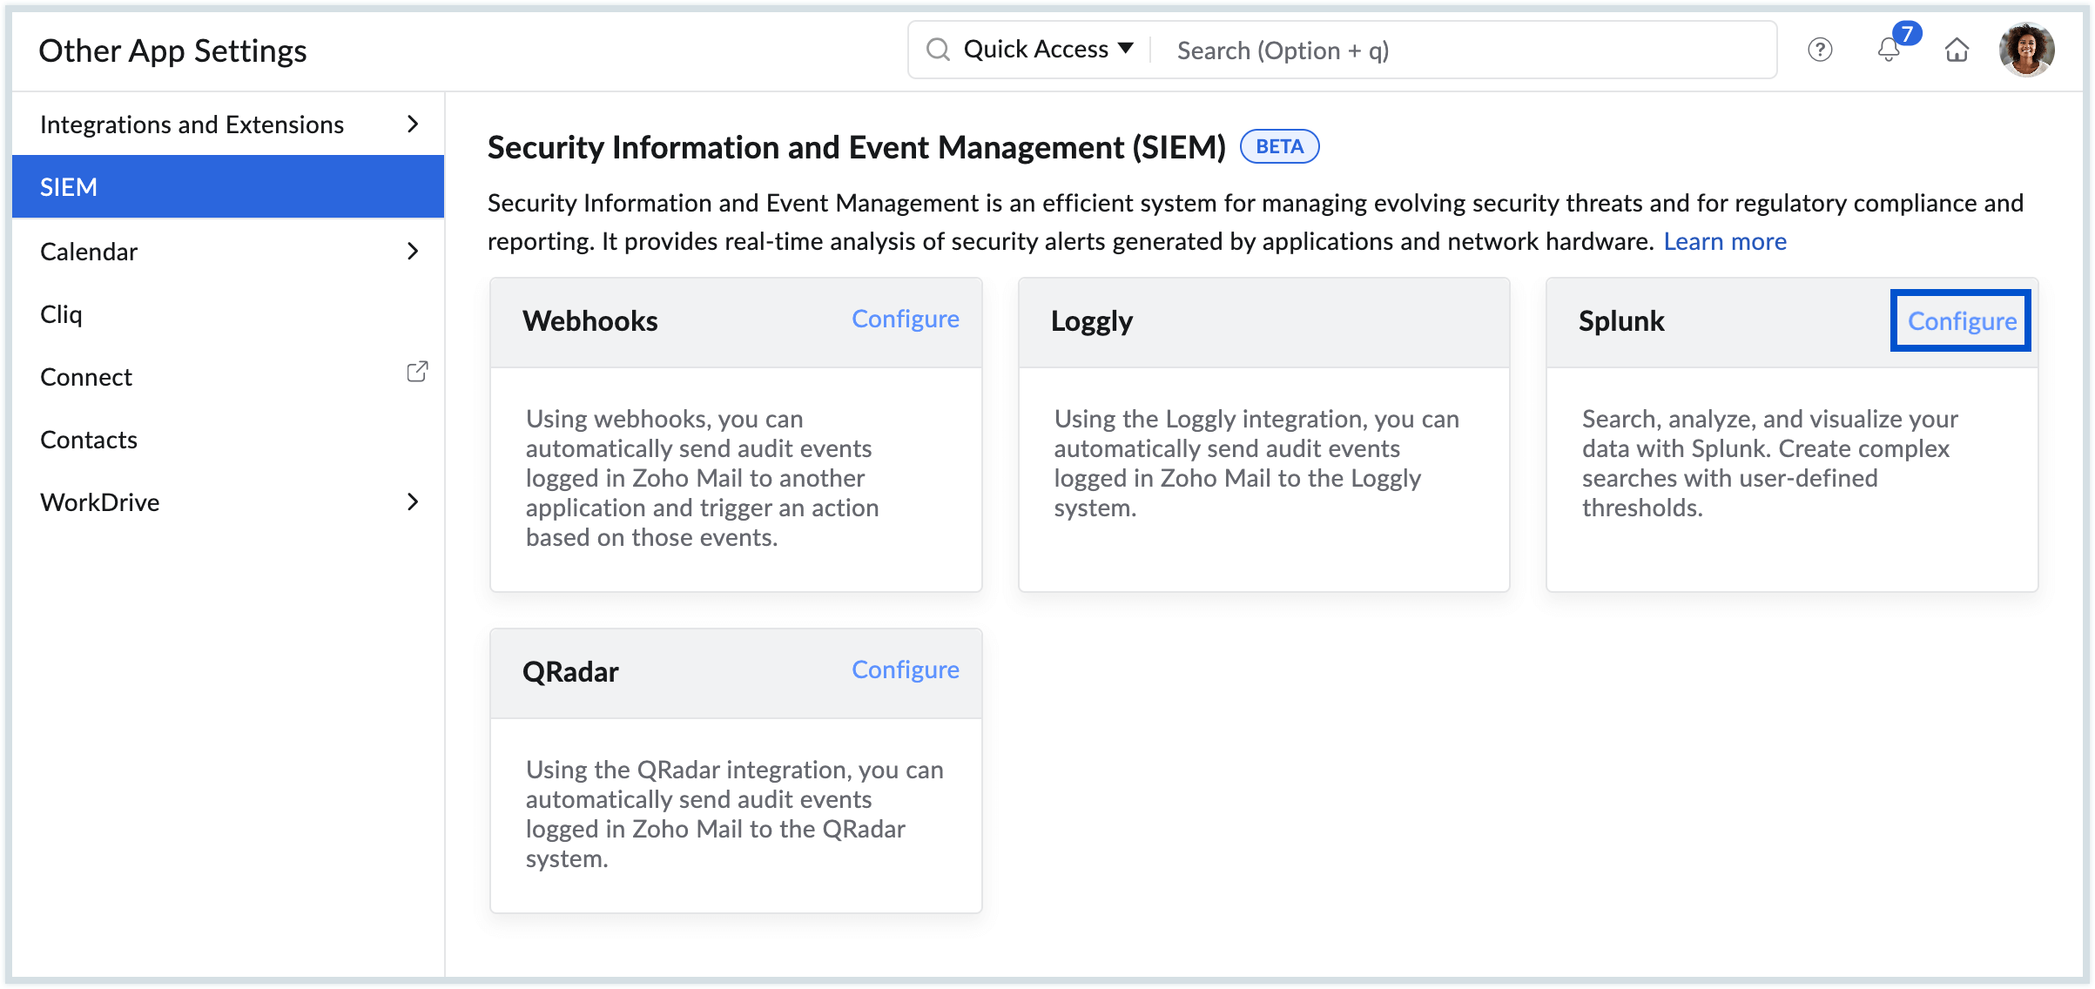Click the notifications bell showing 7 alerts
This screenshot has width=2095, height=989.
pyautogui.click(x=1889, y=52)
